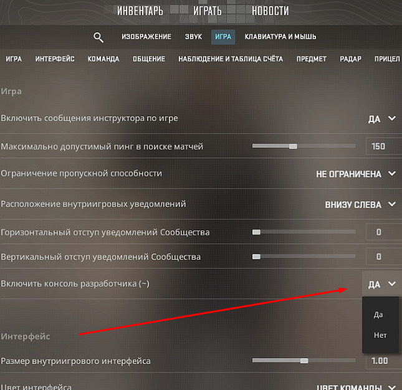Switch to the ЗВУК settings tab

pos(193,37)
